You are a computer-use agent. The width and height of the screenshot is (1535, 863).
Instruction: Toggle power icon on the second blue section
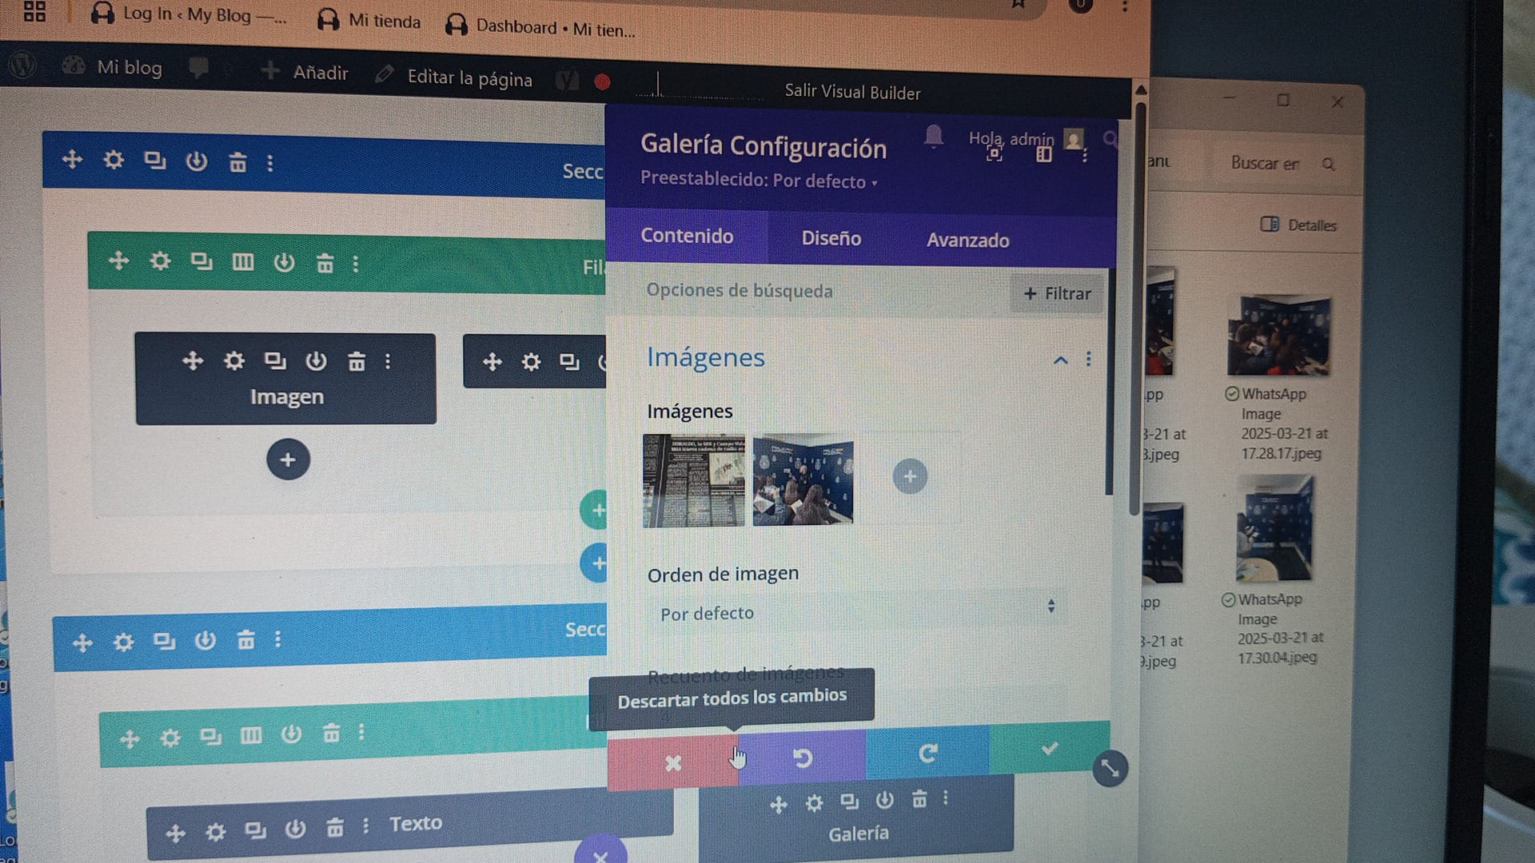[205, 640]
